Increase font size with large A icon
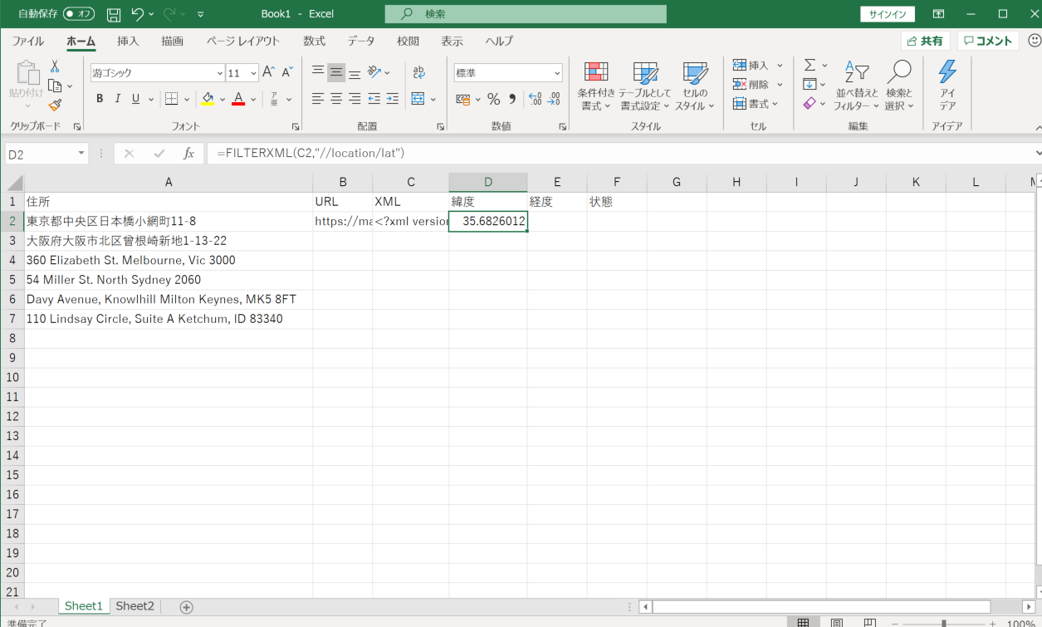1042x627 pixels. [x=269, y=72]
